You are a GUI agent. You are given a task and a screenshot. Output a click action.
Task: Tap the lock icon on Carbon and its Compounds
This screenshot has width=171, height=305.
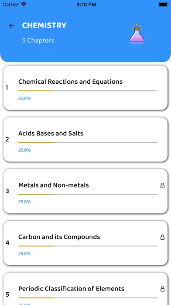click(162, 237)
